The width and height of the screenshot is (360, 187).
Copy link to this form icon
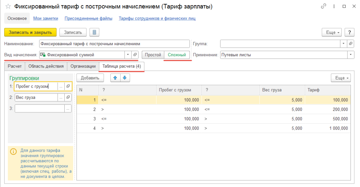323,7
